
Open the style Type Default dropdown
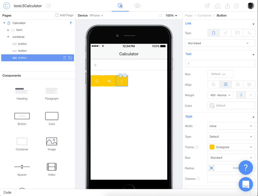(231, 137)
